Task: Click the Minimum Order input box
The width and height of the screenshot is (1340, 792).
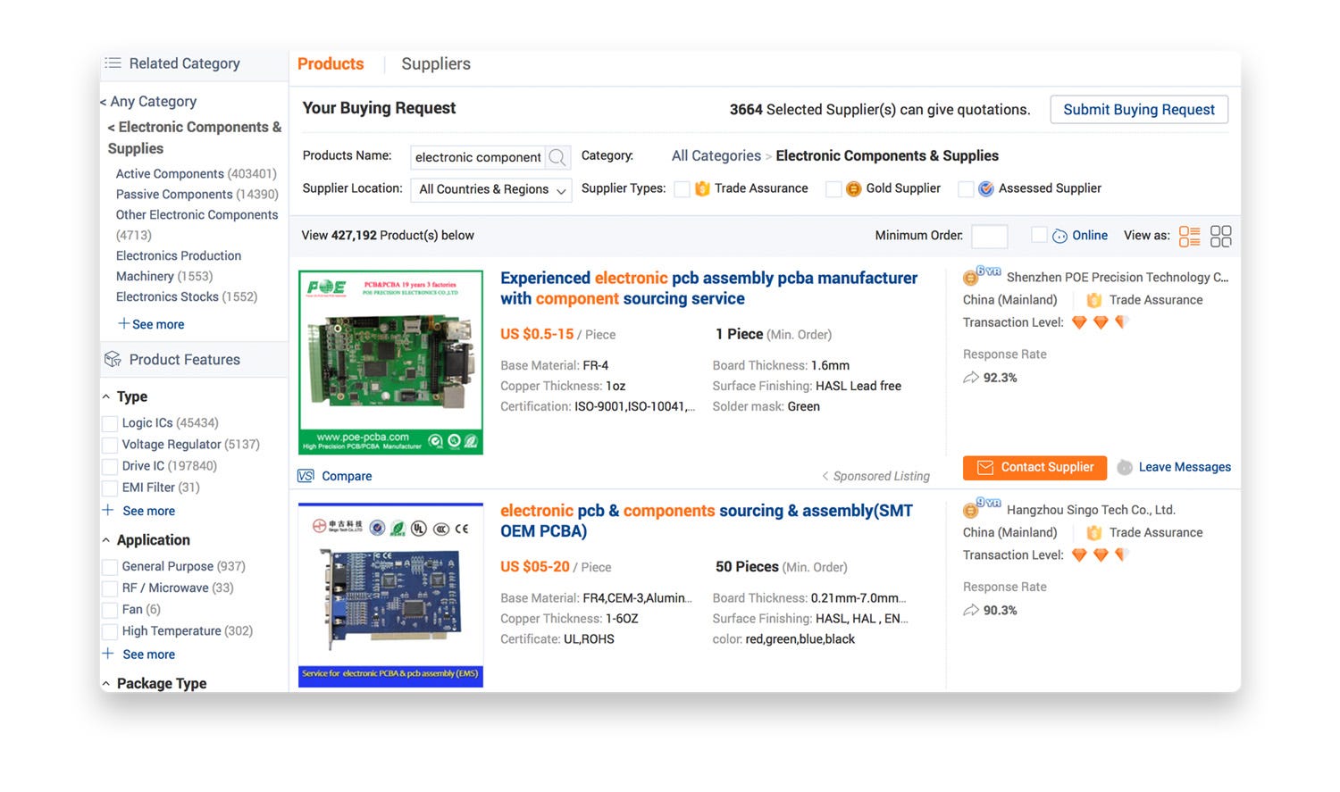Action: (x=989, y=236)
